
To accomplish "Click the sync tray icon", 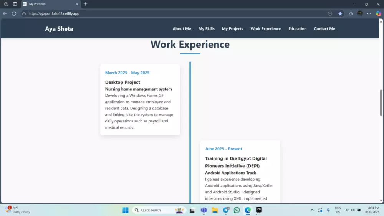I will [320, 210].
